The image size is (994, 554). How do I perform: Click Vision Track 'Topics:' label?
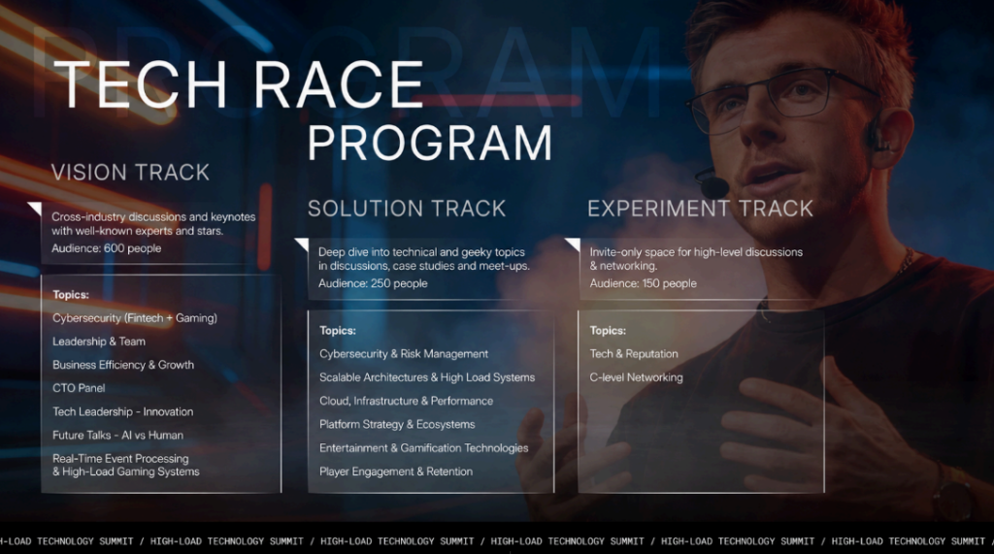click(71, 295)
